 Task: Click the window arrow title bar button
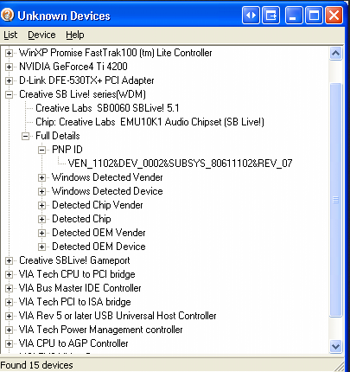point(270,16)
